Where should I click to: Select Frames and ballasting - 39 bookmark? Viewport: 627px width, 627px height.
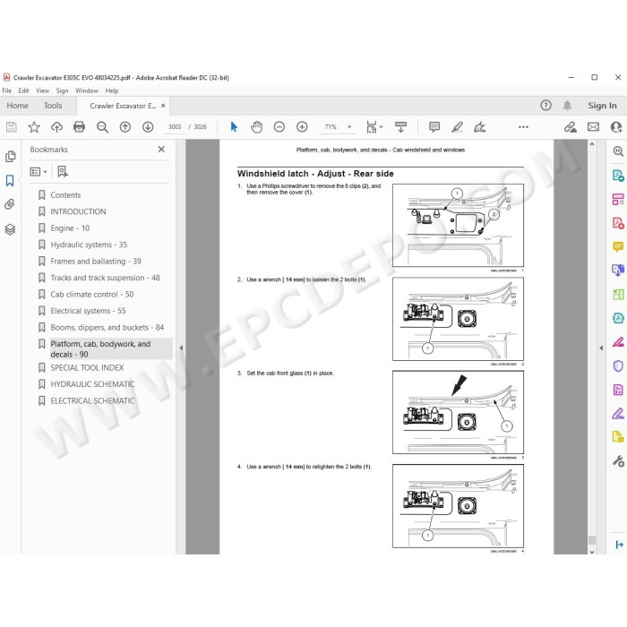96,262
